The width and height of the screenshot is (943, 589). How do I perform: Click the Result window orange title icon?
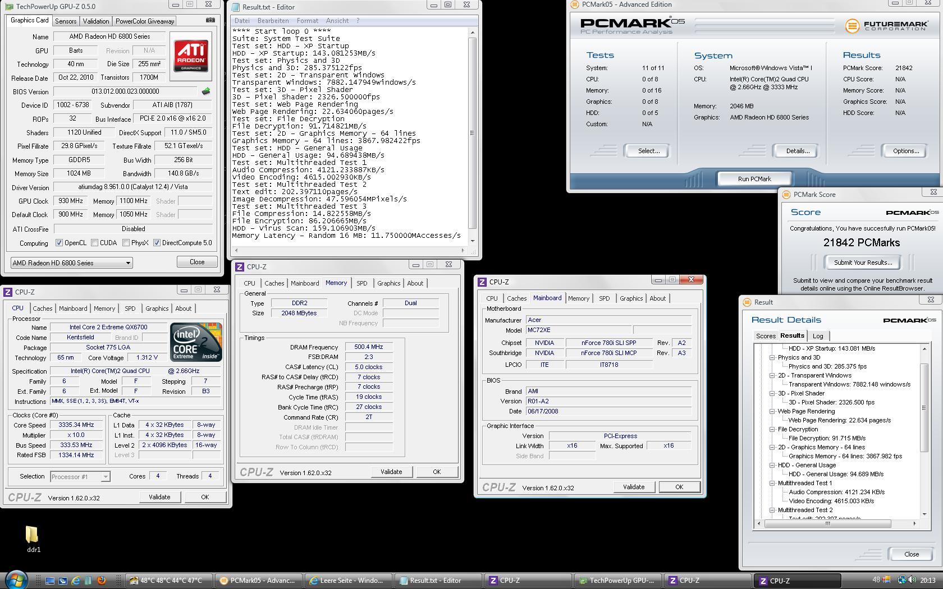(x=747, y=302)
